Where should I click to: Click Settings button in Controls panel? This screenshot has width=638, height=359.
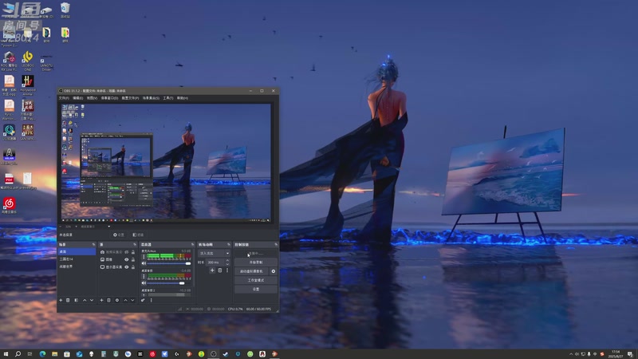[256, 289]
